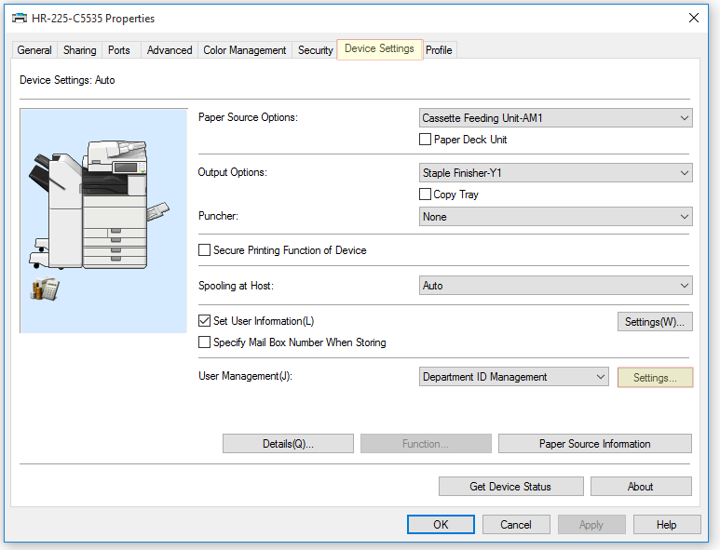This screenshot has height=550, width=720.
Task: Click the printer icon in title bar
Action: [19, 19]
